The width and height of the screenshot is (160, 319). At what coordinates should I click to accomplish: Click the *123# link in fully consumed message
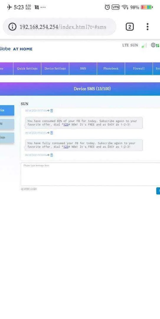pyautogui.click(x=66, y=147)
